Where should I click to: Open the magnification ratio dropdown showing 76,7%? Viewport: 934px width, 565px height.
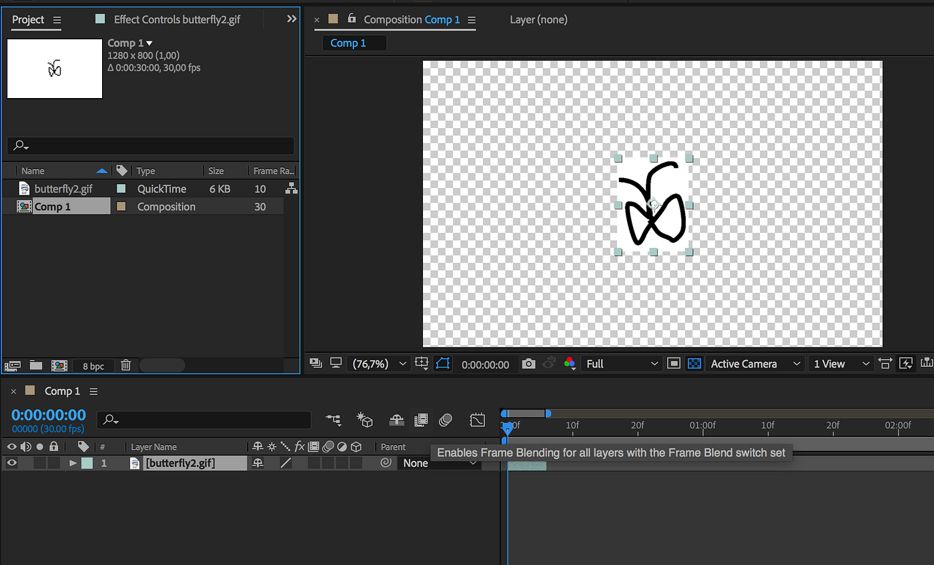379,364
